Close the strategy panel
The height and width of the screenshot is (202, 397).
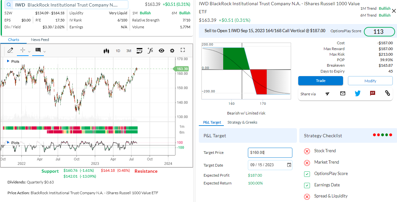click(x=394, y=11)
